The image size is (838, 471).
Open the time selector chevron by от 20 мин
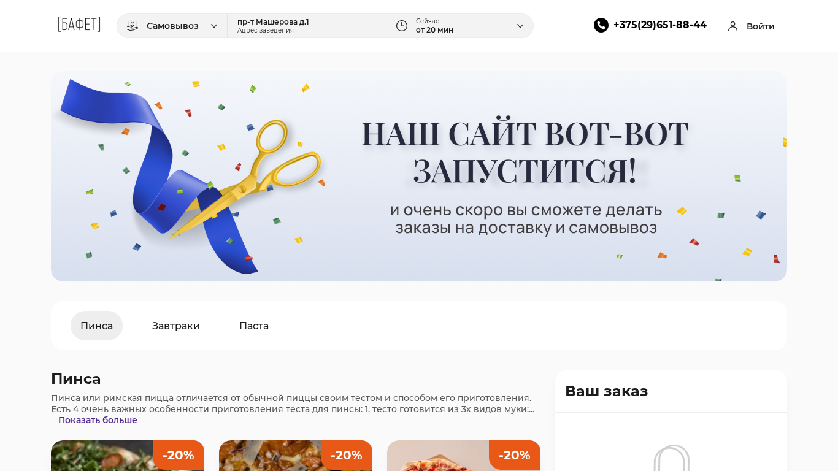[520, 26]
